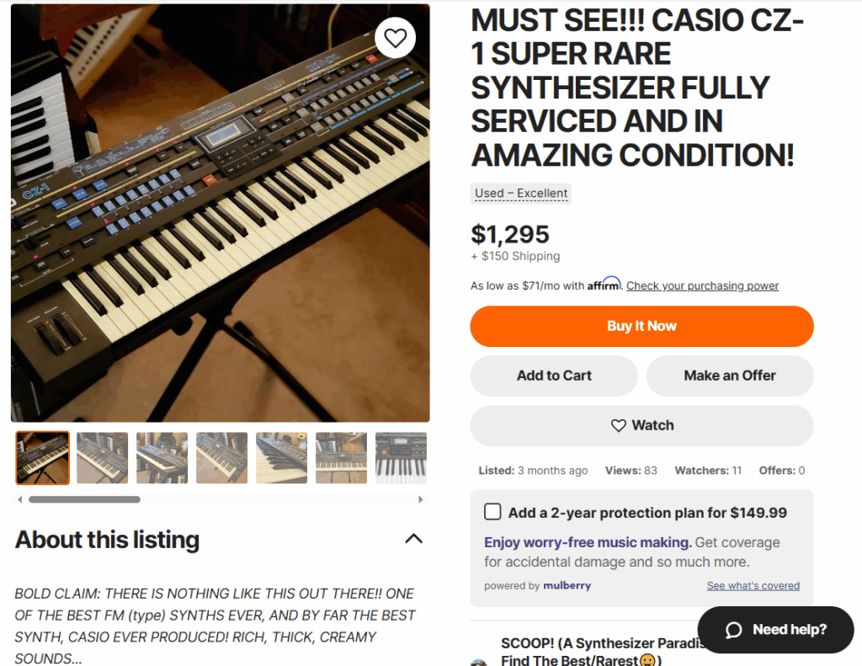Select the last visible keyboard close-up thumbnail
862x666 pixels.
[401, 458]
